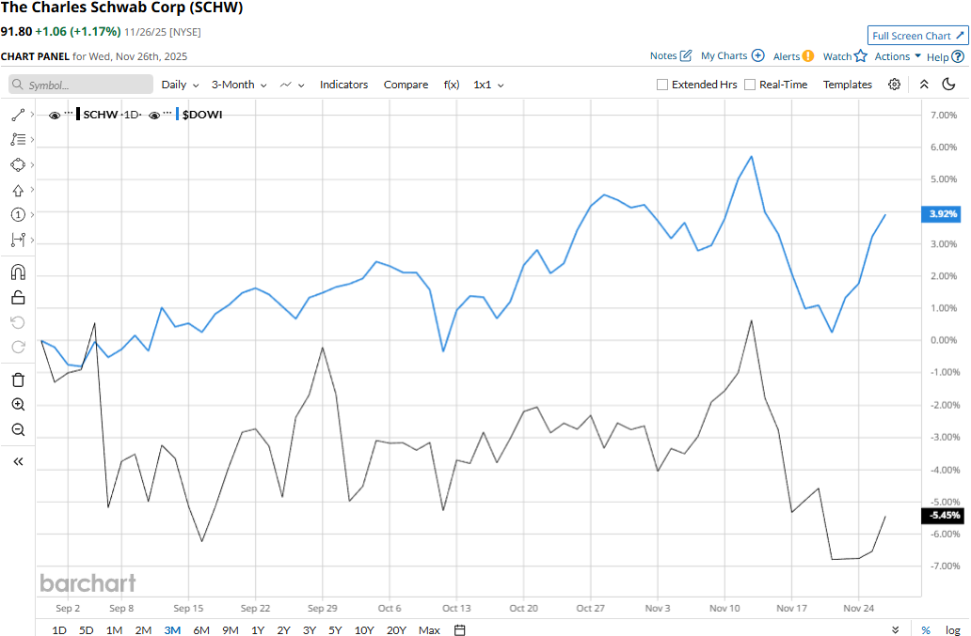Toggle the lock drawings icon
Screen dimensions: 971x636
(x=18, y=297)
